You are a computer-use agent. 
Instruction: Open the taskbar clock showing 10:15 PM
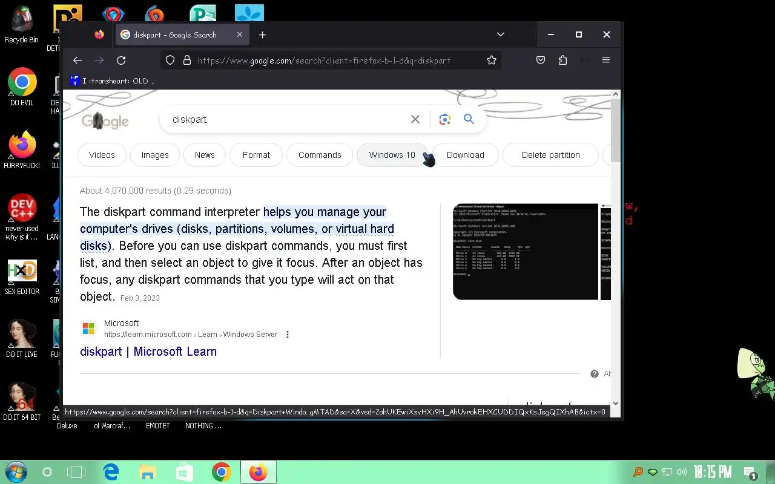pyautogui.click(x=713, y=472)
